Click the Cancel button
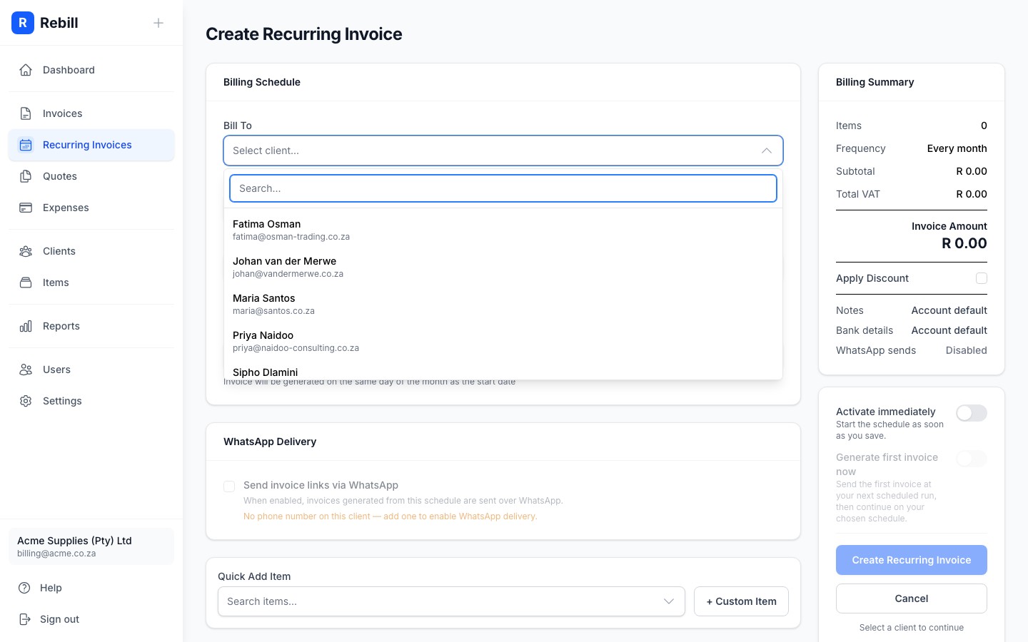The image size is (1028, 642). coord(912,598)
